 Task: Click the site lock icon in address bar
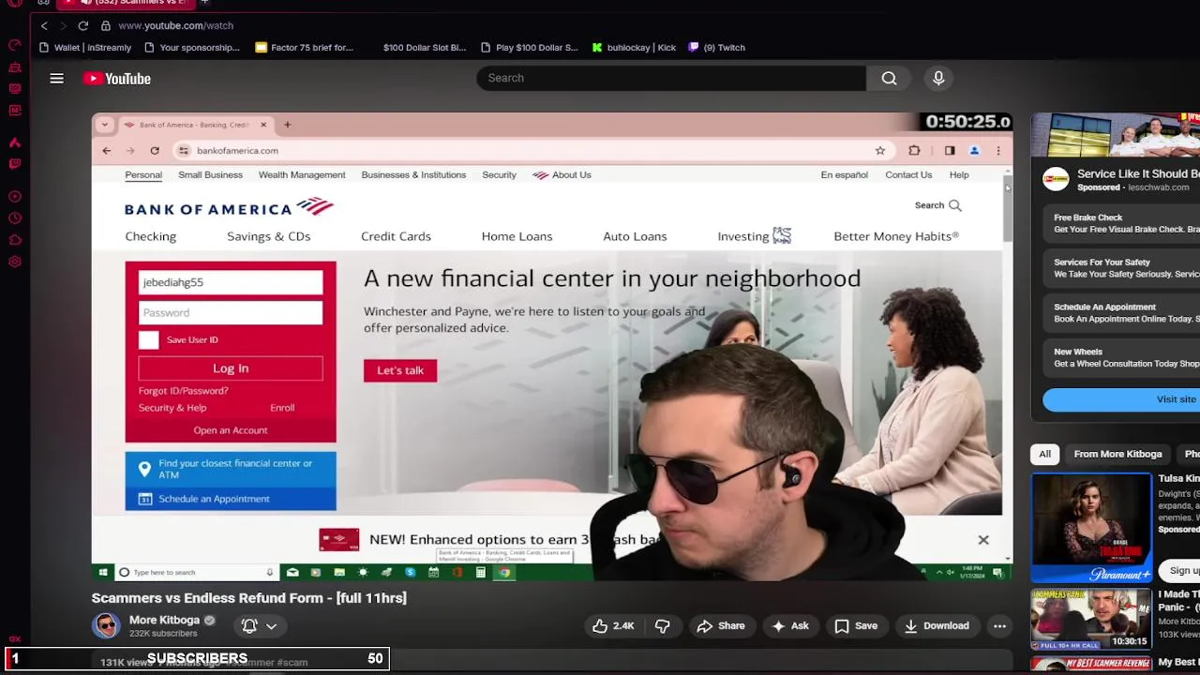(x=106, y=25)
